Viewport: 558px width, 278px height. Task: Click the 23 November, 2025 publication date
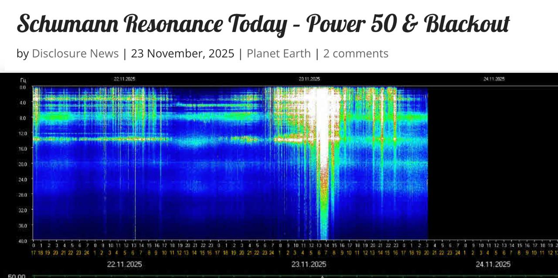[183, 54]
